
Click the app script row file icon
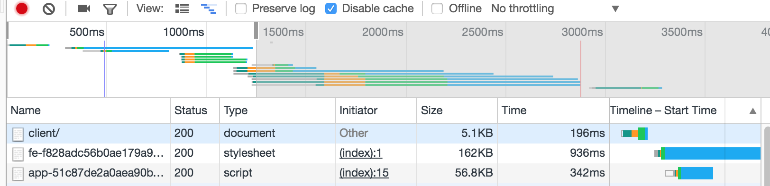click(18, 174)
